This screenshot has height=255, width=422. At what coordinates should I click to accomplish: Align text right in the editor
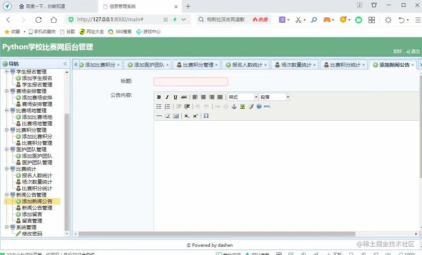point(212,97)
